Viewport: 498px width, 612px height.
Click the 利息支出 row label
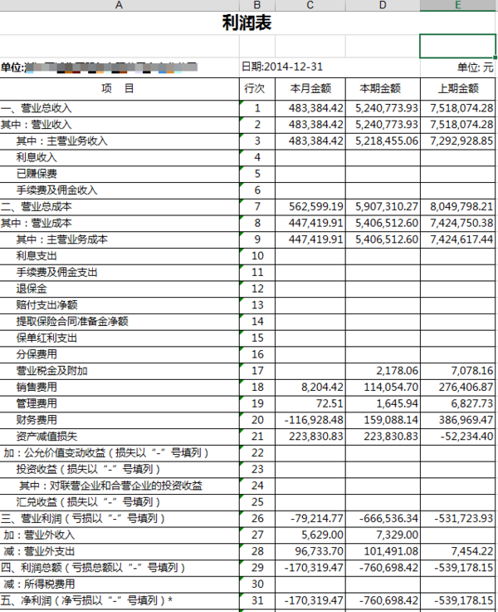pyautogui.click(x=37, y=255)
